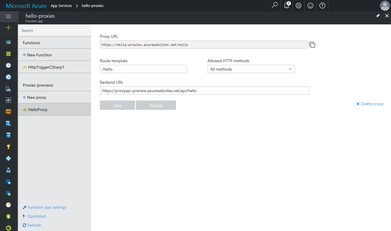Select the green plus to create a resource
The image size is (391, 231).
8,28
